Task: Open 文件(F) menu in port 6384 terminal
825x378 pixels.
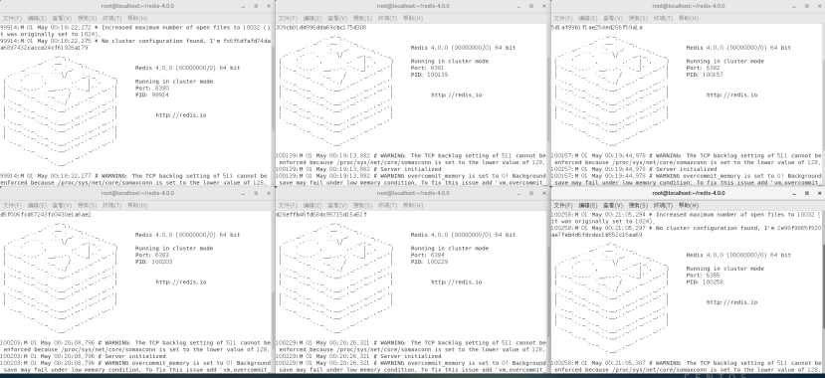Action: pos(288,205)
